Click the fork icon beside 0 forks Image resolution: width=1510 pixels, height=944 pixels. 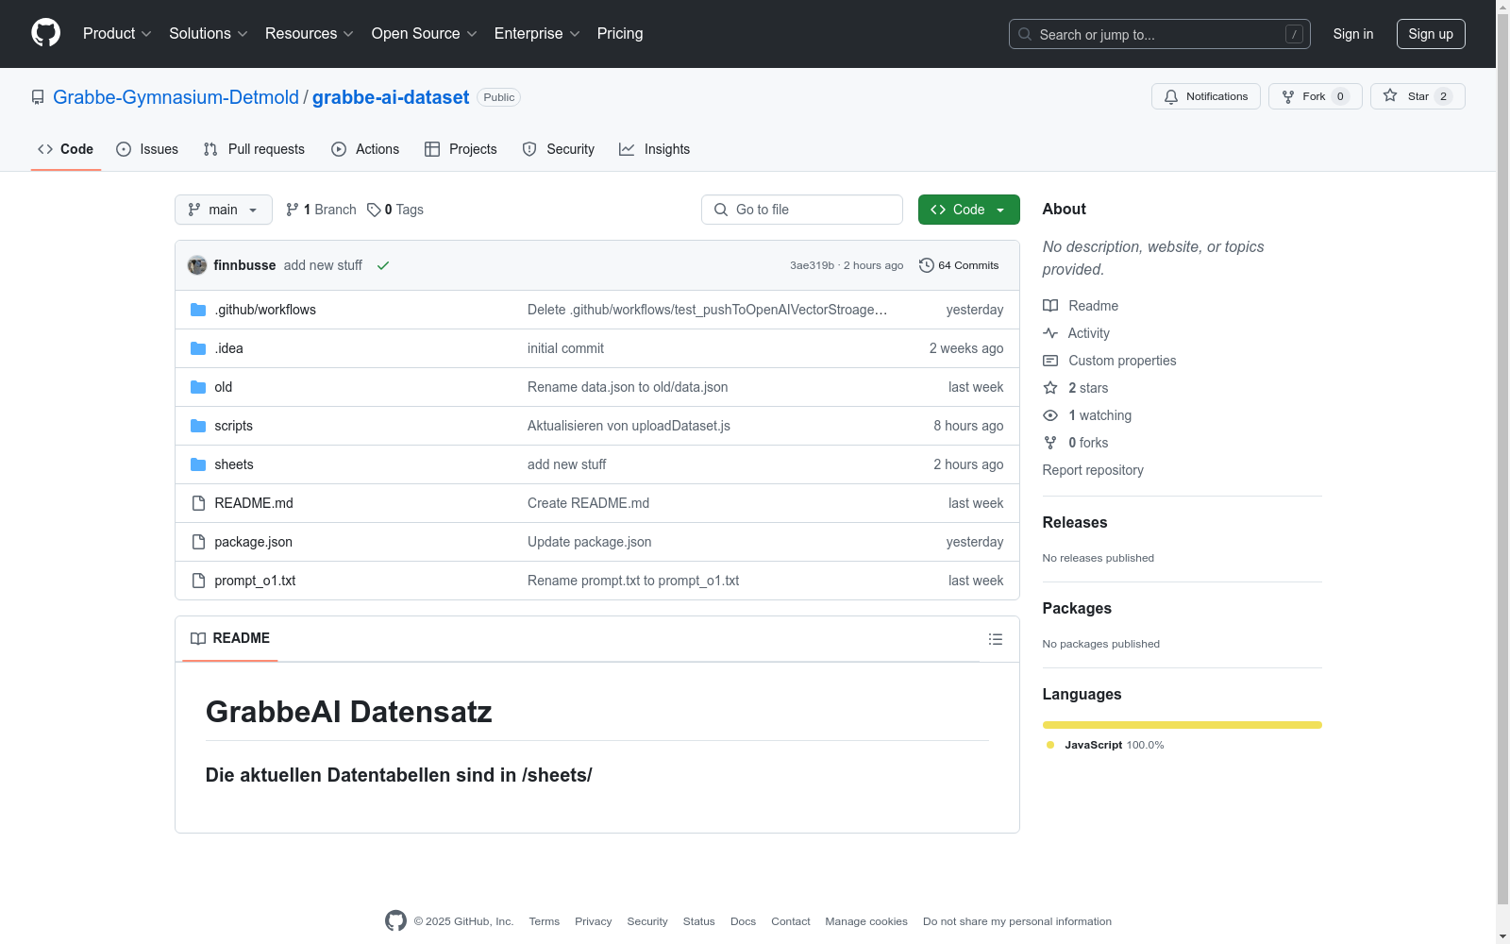tap(1050, 443)
